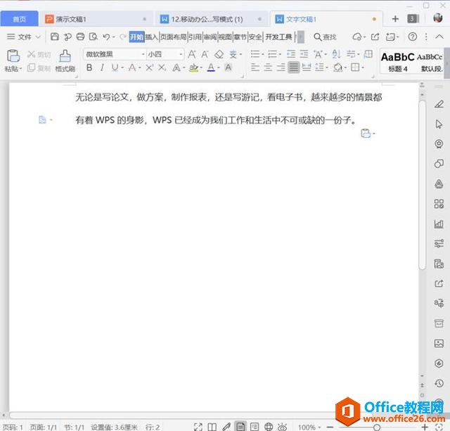Click the clear formatting eraser icon

tap(219, 54)
